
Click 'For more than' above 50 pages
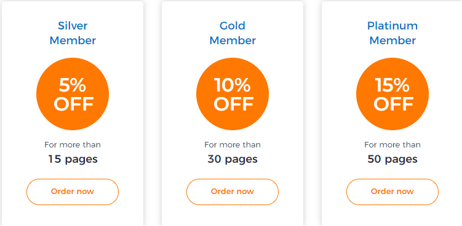pyautogui.click(x=392, y=145)
